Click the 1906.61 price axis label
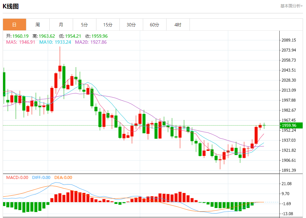Viewport: 306px width, 218px height. [289, 160]
